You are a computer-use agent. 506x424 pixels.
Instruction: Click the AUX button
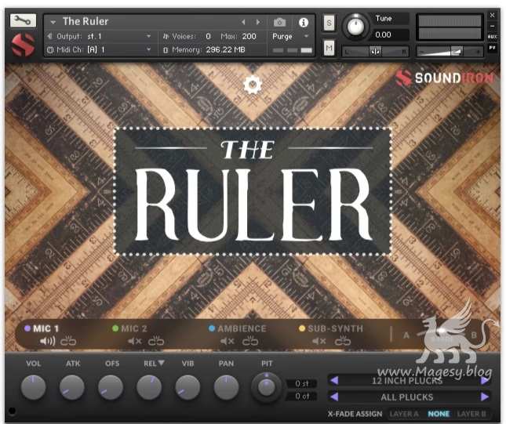point(493,37)
